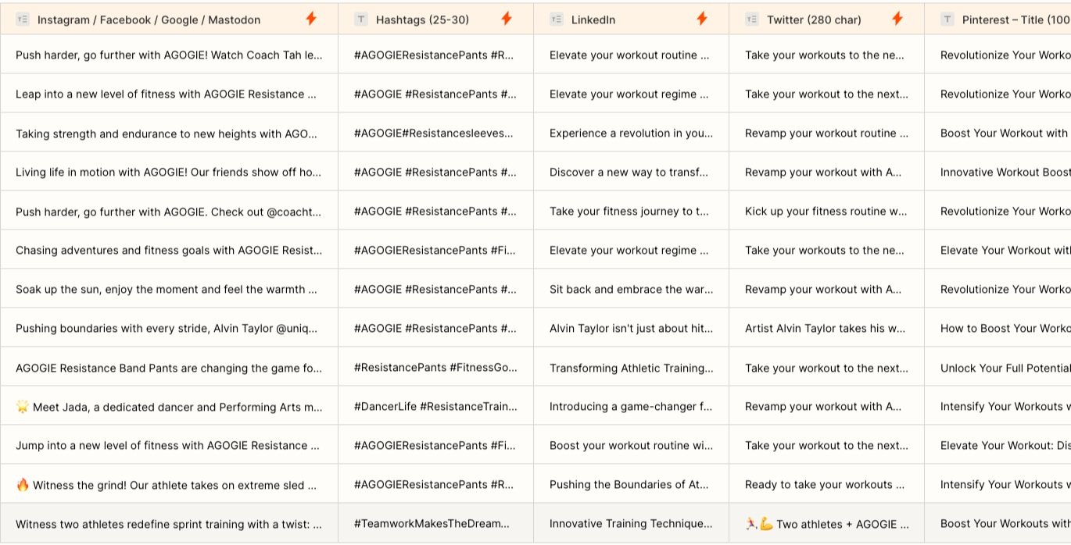Select Pinterest cell 'Elevate Your Workout: Dis...'
This screenshot has width=1071, height=545.
[998, 445]
